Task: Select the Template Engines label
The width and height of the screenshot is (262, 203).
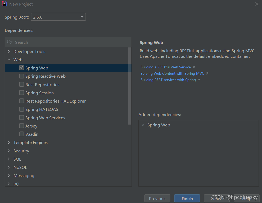Action: [x=31, y=142]
